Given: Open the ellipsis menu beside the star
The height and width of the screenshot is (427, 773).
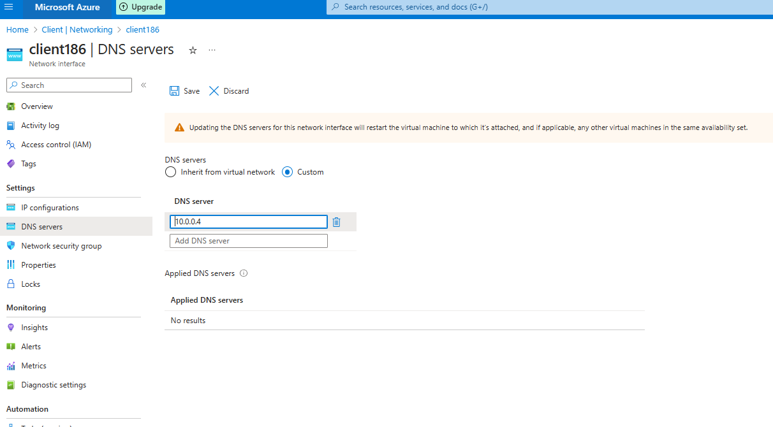Looking at the screenshot, I should (212, 50).
